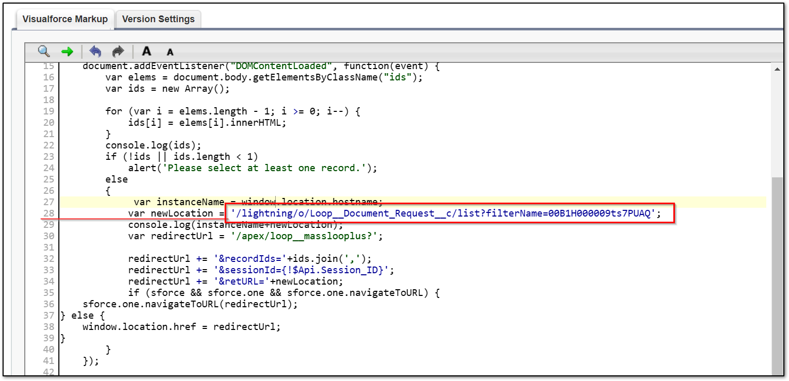Click line number 28 in the gutter
Viewport: 789px width, 381px height.
pyautogui.click(x=49, y=213)
